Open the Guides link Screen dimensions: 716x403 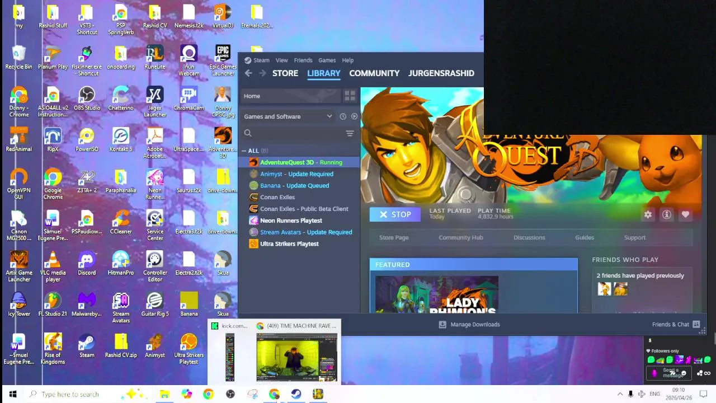(x=585, y=237)
